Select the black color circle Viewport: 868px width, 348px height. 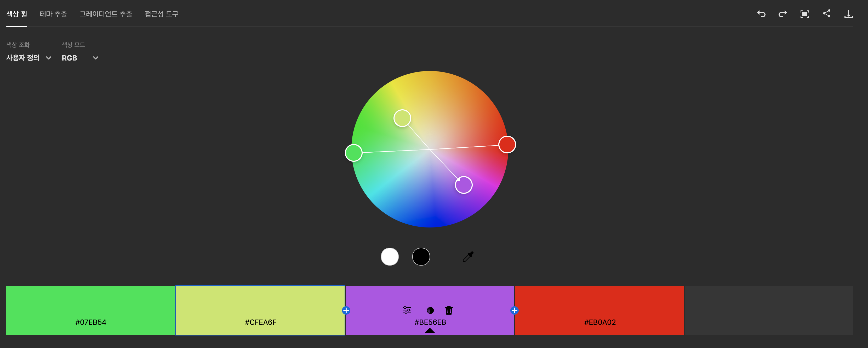point(421,256)
